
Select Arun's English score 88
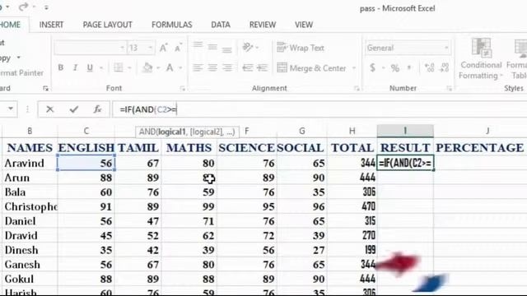click(86, 178)
